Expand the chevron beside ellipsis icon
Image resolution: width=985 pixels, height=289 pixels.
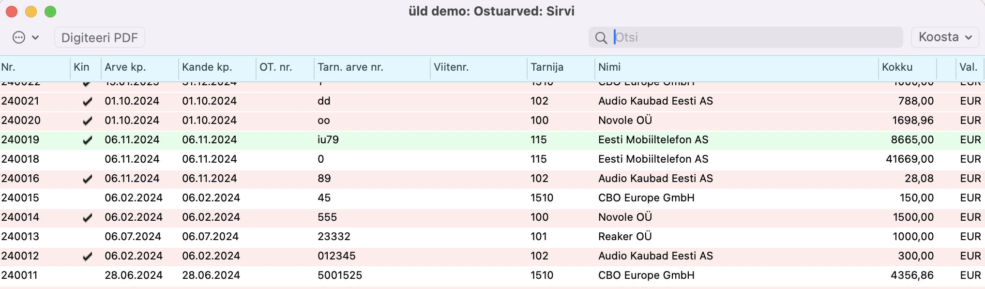(35, 37)
